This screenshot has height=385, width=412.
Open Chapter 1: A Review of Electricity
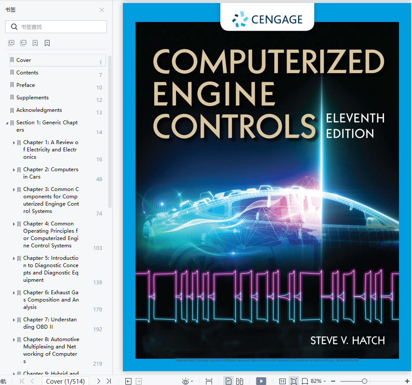(51, 150)
